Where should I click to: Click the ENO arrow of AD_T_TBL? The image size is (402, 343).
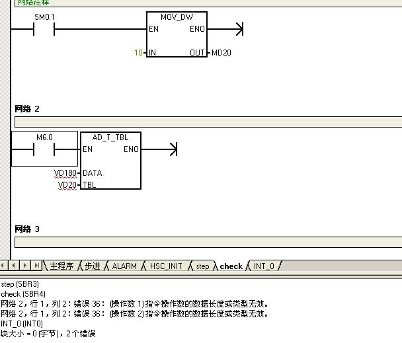pos(173,149)
